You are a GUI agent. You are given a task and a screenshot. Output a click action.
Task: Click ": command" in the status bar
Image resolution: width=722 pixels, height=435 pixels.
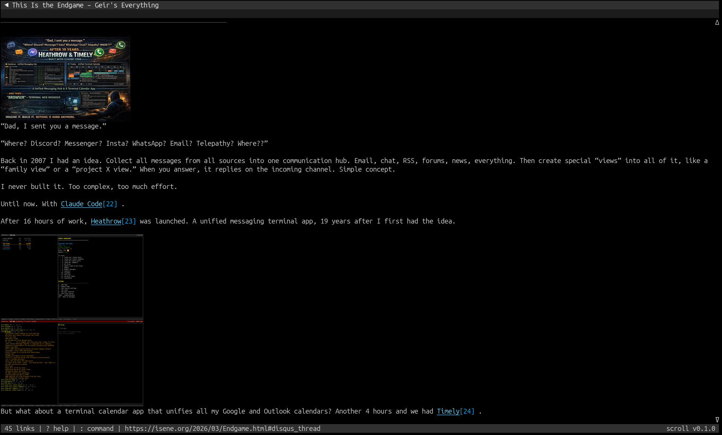(x=97, y=429)
